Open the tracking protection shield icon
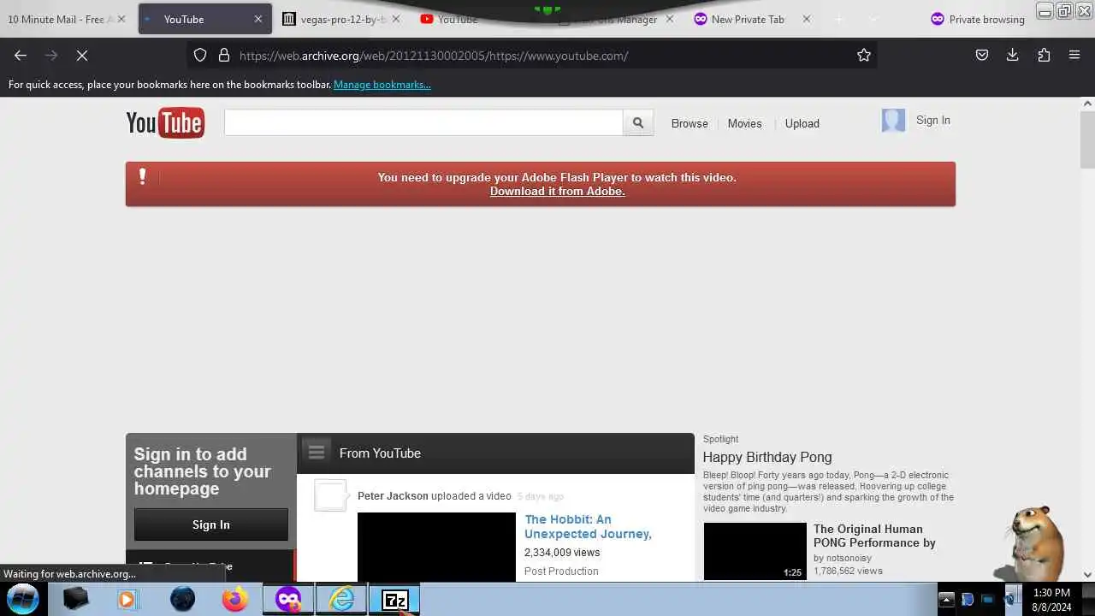 click(200, 55)
